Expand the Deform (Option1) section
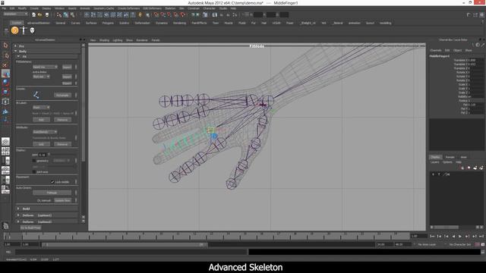This screenshot has height=273, width=486. click(x=18, y=215)
